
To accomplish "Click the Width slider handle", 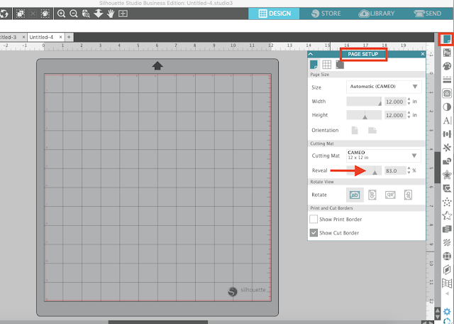I will (380, 102).
